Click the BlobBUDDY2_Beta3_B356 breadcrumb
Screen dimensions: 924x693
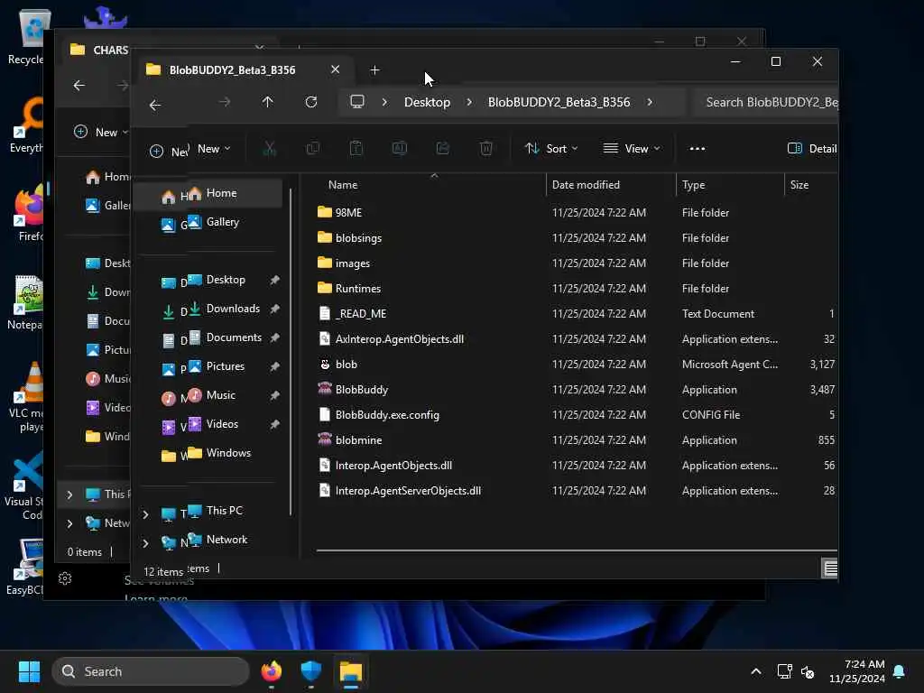(x=559, y=102)
